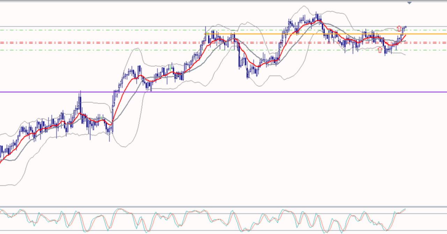447x234 pixels.
Task: Click the lower red up arrow buy signal
Action: point(379,50)
